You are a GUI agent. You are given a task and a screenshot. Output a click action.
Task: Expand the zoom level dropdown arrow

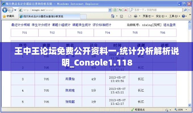coord(186,110)
